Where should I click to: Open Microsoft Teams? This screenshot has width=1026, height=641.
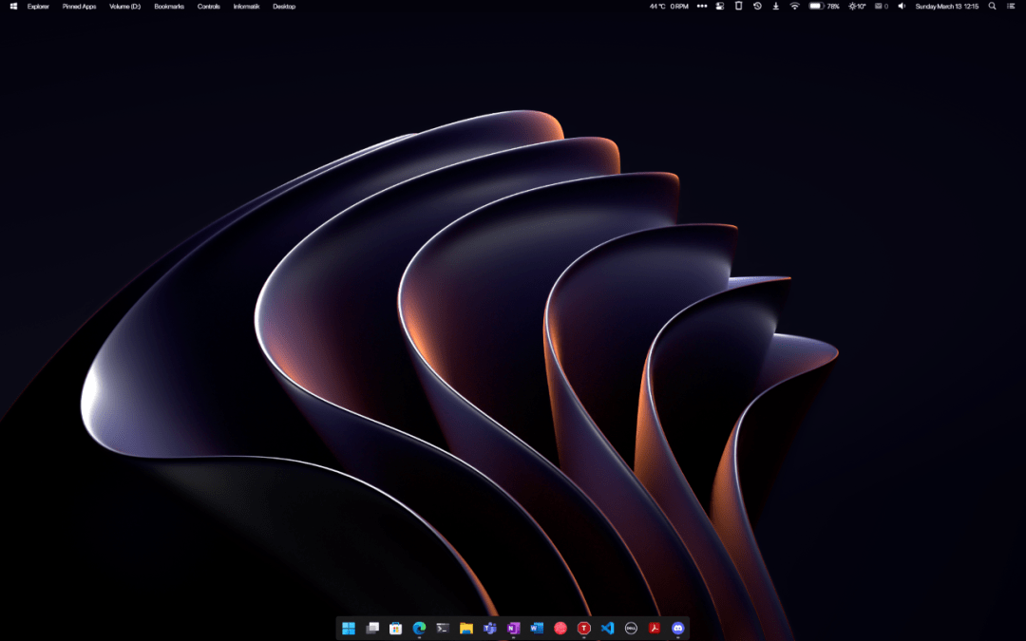[489, 628]
